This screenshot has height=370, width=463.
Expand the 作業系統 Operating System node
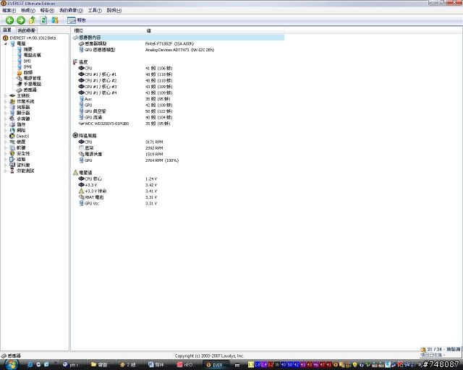click(5, 101)
